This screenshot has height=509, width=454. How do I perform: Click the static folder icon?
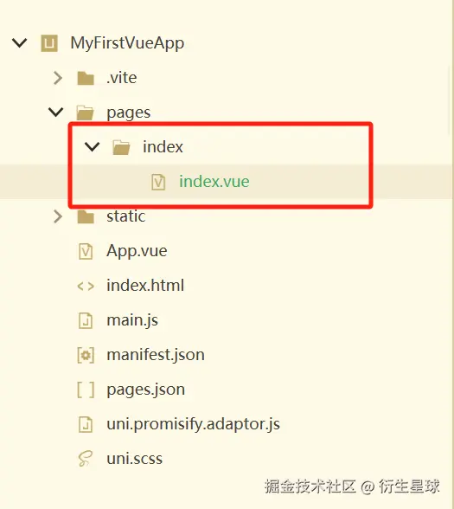pos(86,216)
